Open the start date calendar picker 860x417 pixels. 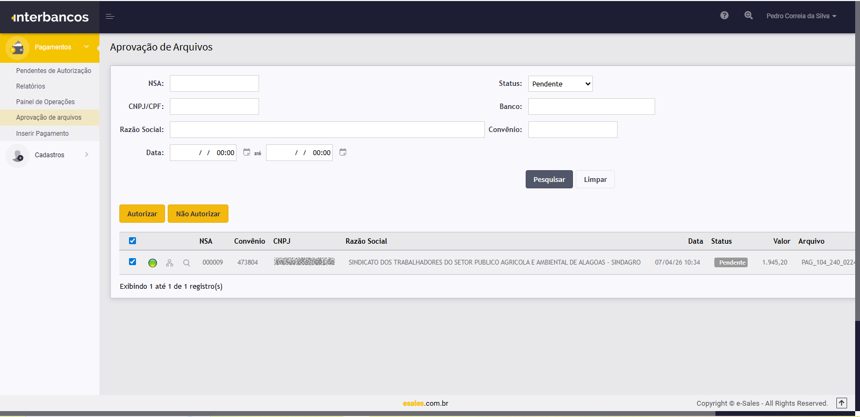tap(247, 152)
